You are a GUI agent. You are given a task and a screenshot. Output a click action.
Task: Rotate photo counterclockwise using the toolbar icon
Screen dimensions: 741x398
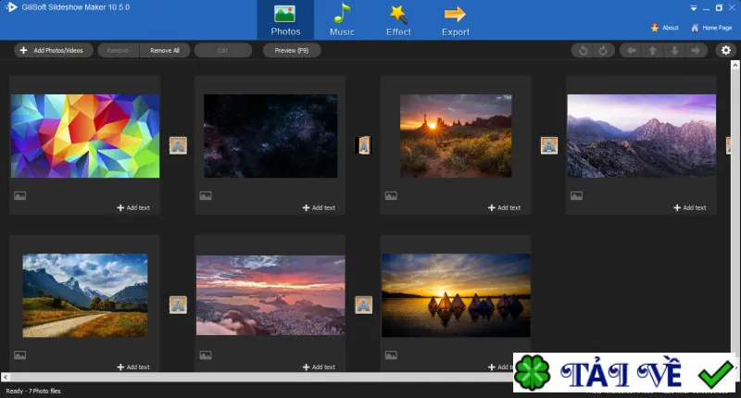point(583,51)
